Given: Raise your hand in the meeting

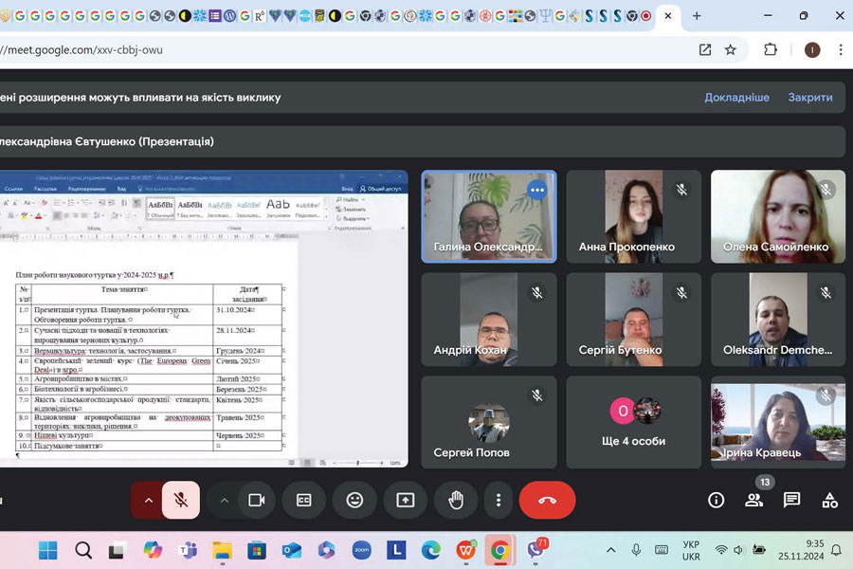Looking at the screenshot, I should click(456, 501).
